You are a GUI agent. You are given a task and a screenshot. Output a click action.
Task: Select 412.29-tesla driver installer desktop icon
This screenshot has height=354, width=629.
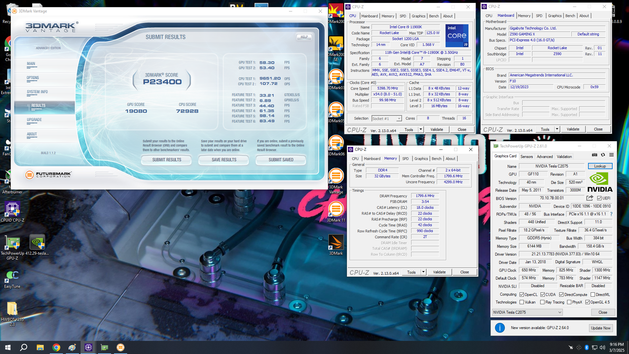pyautogui.click(x=37, y=245)
